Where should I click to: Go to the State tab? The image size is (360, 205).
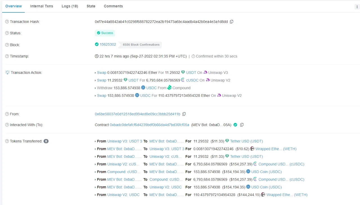click(x=91, y=6)
